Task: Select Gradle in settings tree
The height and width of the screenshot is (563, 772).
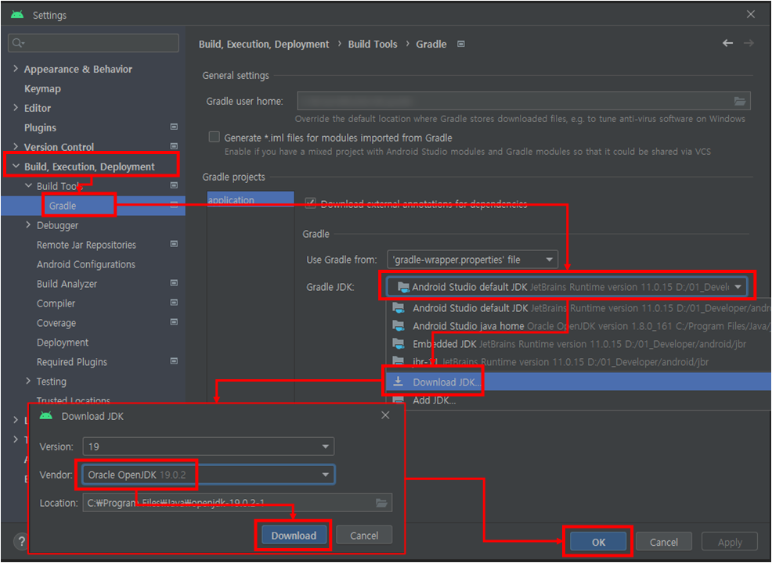Action: [63, 206]
